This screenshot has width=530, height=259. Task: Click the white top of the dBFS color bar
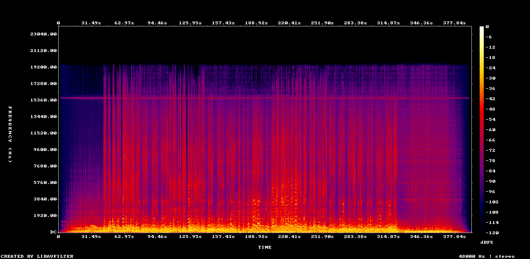point(482,28)
